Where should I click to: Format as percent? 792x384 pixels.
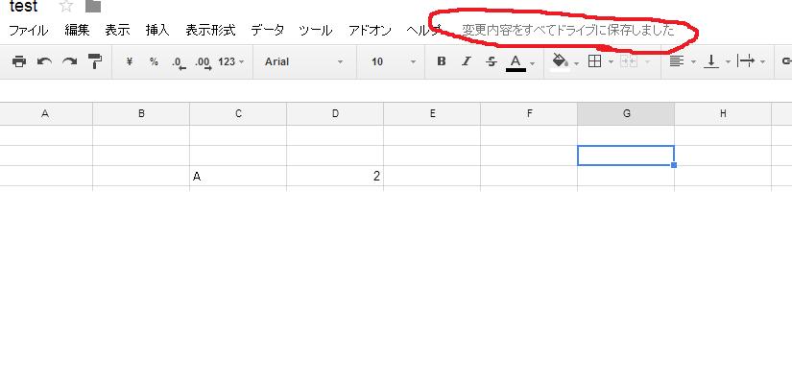tap(154, 61)
